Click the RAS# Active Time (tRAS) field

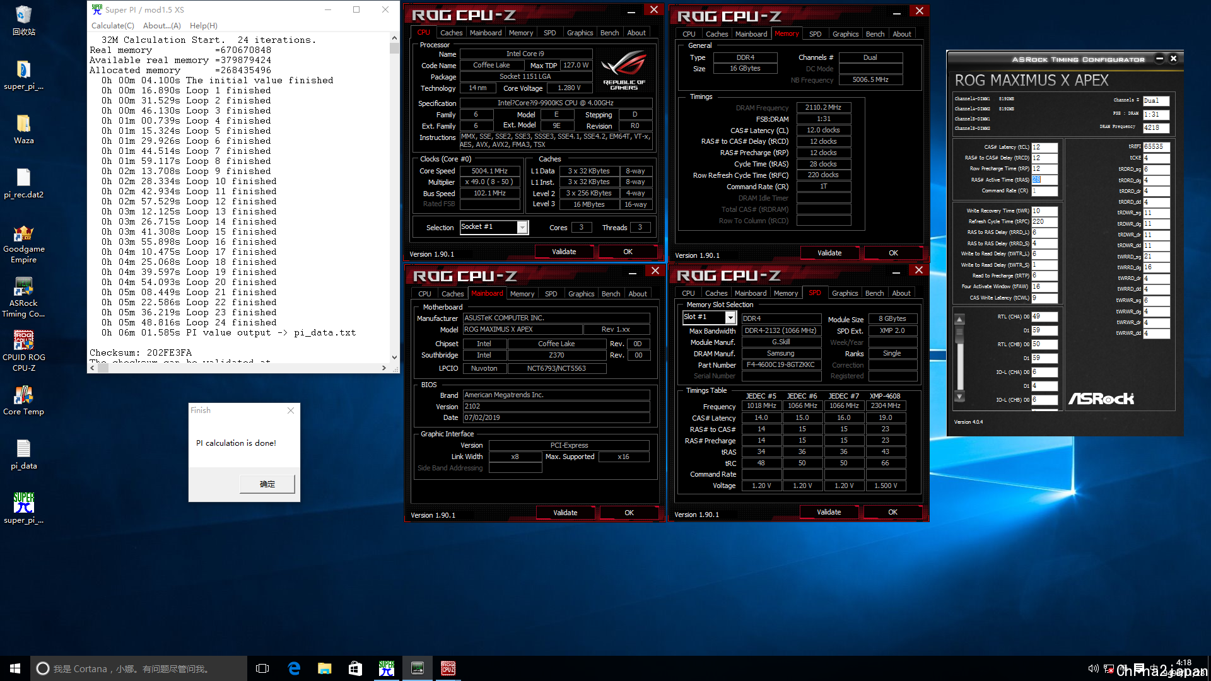(1044, 180)
